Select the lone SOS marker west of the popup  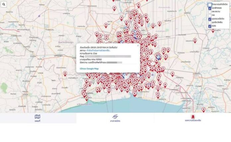pyautogui.click(x=65, y=73)
